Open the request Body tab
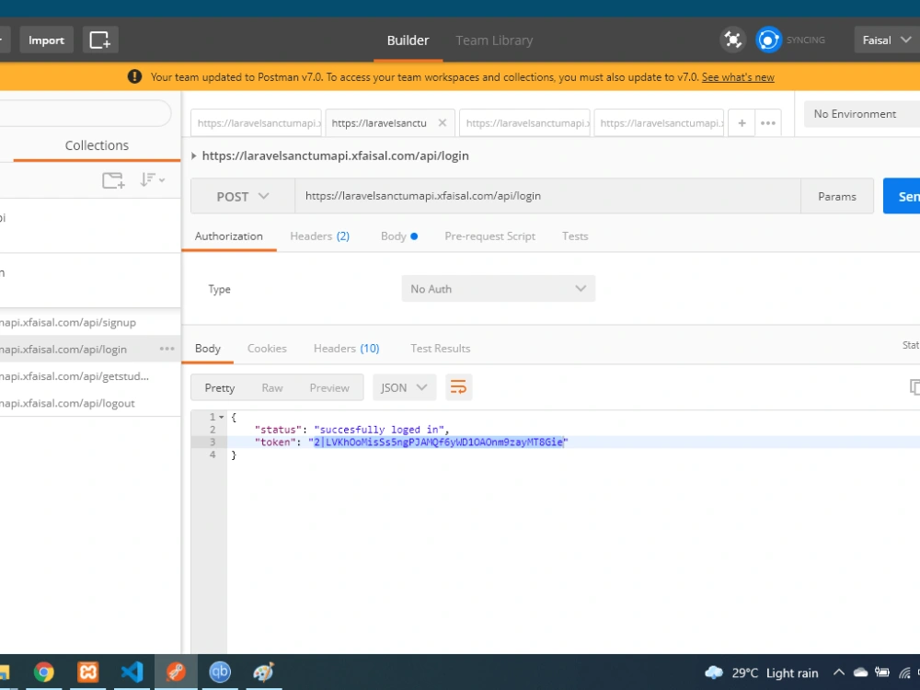Screen dimensions: 920x690 coord(399,236)
